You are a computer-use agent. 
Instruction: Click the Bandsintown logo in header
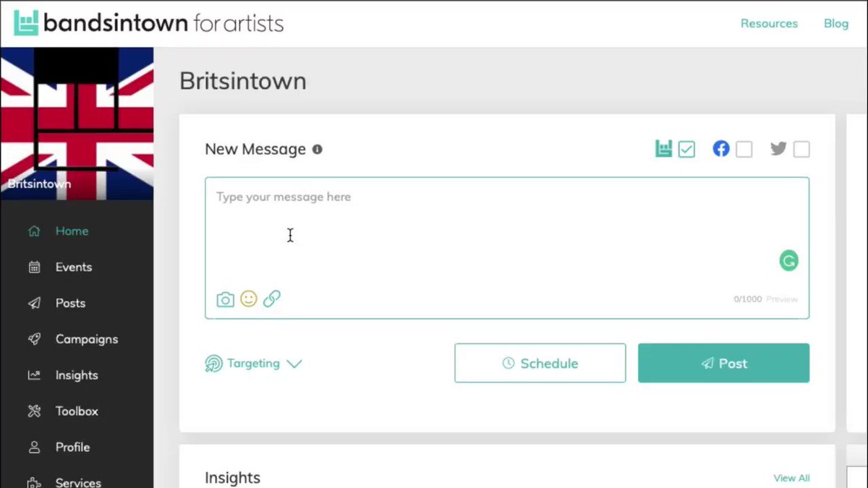(x=148, y=23)
